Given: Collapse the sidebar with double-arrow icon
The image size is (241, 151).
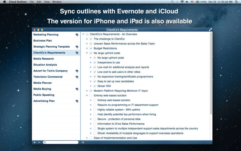Looking at the screenshot, I should [x=83, y=142].
